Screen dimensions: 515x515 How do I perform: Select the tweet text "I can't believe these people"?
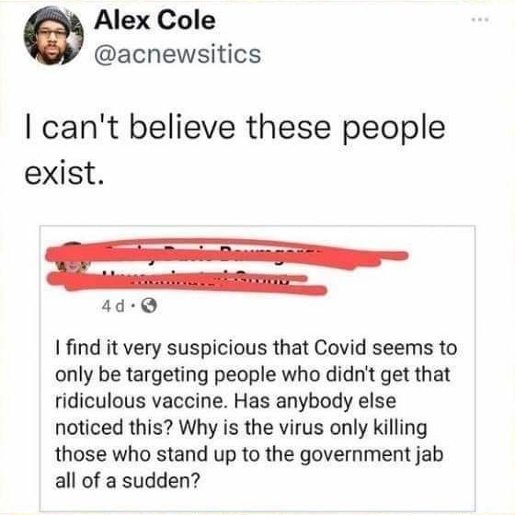tap(235, 129)
